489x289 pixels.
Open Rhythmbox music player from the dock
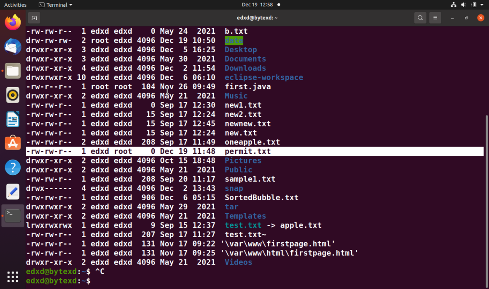(x=12, y=95)
